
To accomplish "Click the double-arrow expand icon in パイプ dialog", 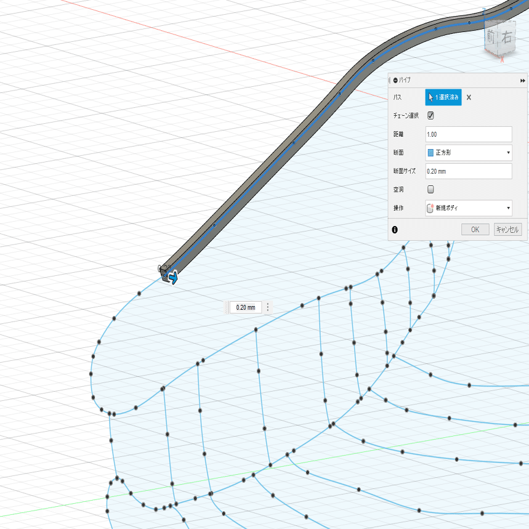I will (x=522, y=81).
